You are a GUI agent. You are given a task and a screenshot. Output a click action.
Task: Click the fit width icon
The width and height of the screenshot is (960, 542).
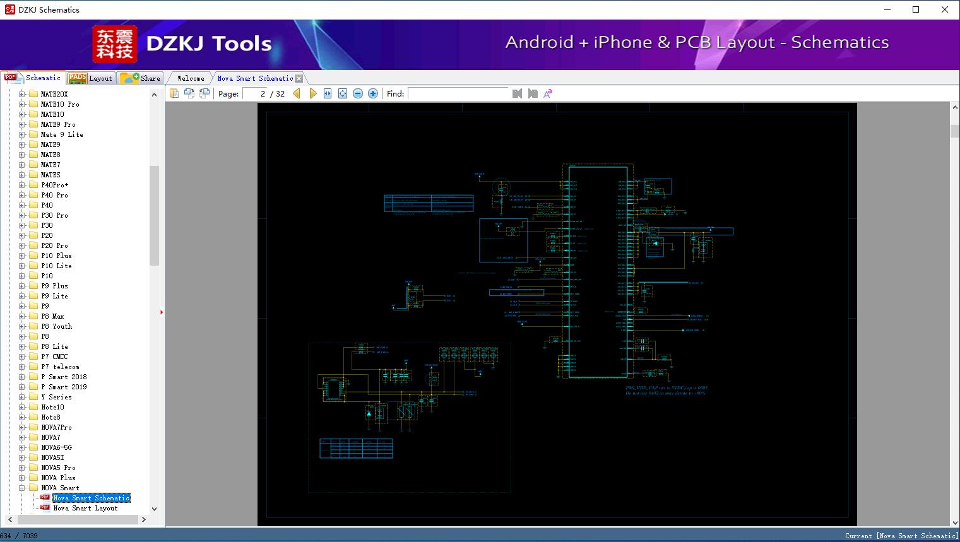328,93
